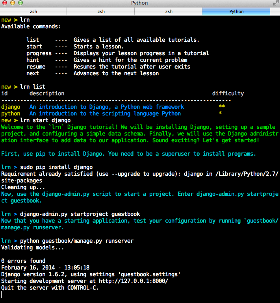The image size is (280, 303).
Task: Click 'python guestbook/manage.py runserver' command
Action: (77, 241)
